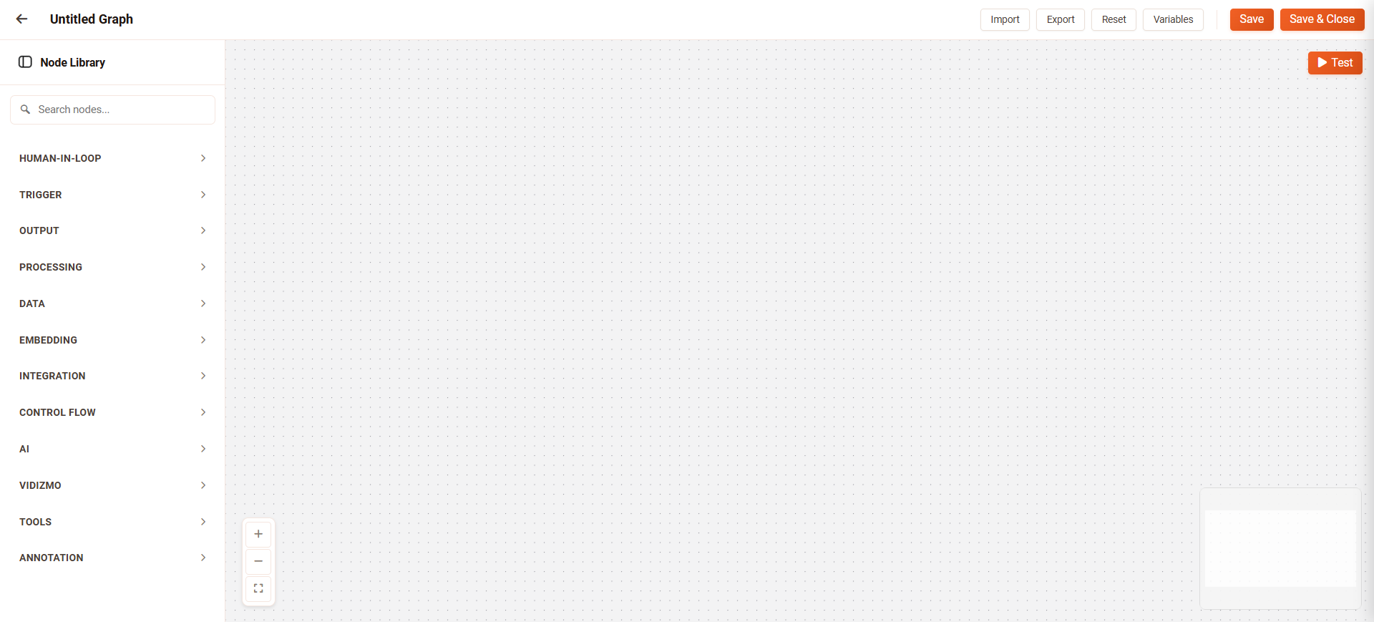Click the Search nodes input field
Image resolution: width=1374 pixels, height=622 pixels.
coord(112,110)
